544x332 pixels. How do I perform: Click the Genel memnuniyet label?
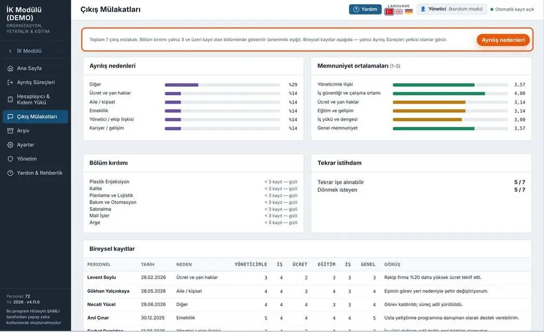click(337, 128)
